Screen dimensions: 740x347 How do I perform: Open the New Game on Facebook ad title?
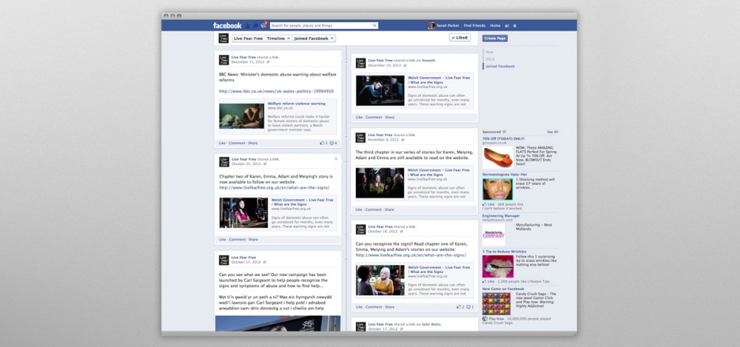503,289
